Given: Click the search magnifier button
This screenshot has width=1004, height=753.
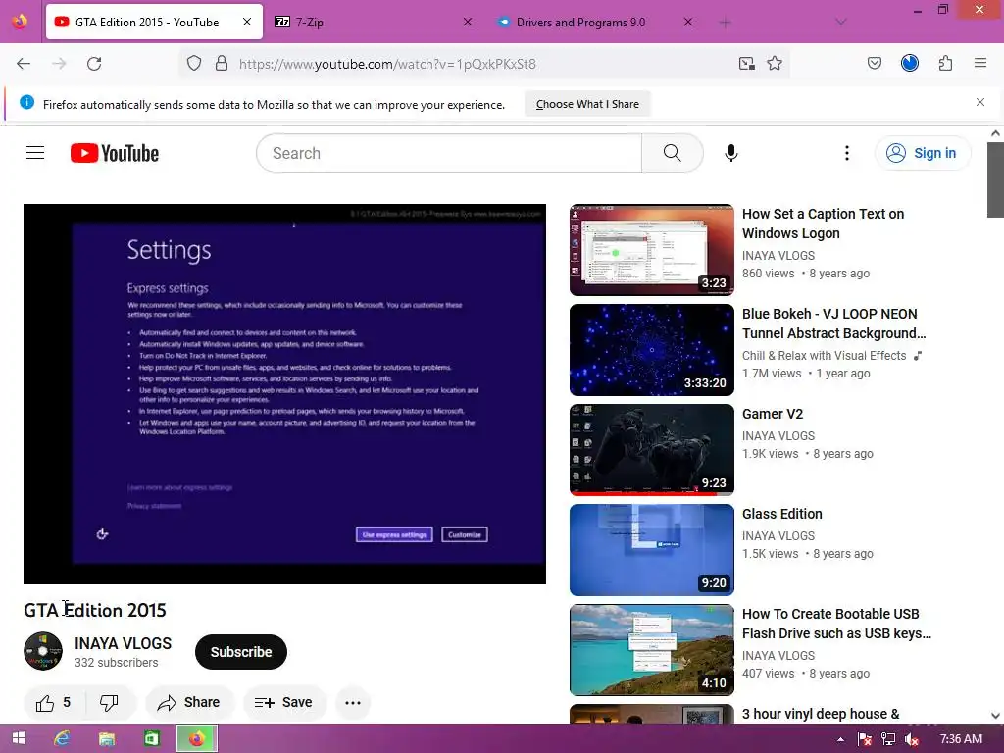Looking at the screenshot, I should click(x=673, y=153).
